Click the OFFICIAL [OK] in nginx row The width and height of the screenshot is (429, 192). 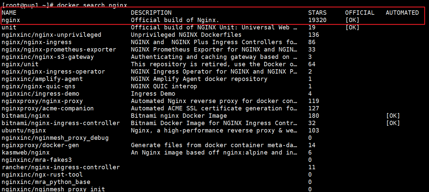coord(352,20)
